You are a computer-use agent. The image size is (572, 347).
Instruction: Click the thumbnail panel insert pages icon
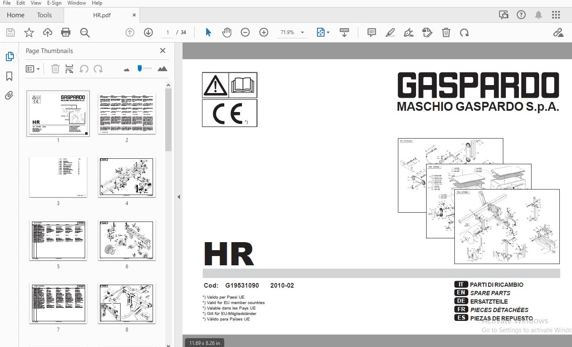[70, 69]
